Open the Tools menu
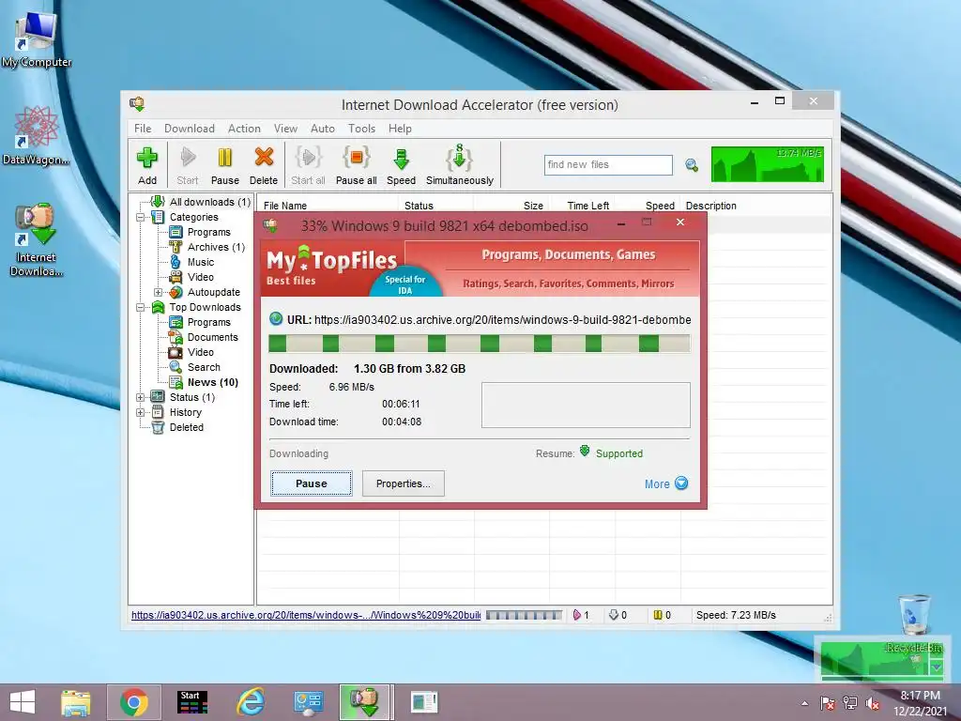961x721 pixels. point(361,129)
